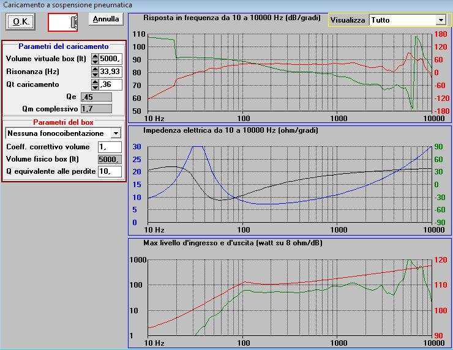Click the O.K. button

click(21, 21)
